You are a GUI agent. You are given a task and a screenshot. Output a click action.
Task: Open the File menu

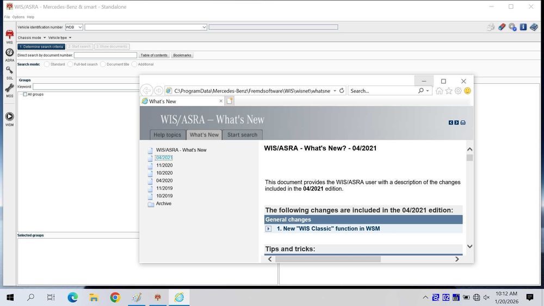click(x=7, y=17)
